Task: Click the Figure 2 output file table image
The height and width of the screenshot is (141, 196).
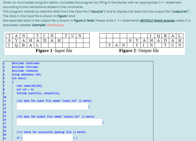Action: pos(141,40)
